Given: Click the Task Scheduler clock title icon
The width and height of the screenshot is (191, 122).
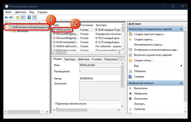Looking at the screenshot, I should coord(7,6).
